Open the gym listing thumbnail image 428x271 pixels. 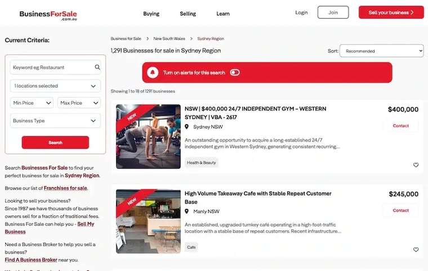pyautogui.click(x=148, y=137)
